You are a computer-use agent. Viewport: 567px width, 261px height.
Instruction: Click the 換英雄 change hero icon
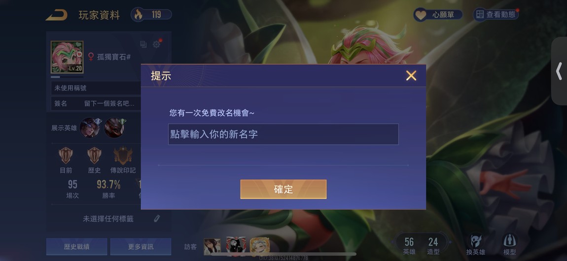[x=475, y=245]
